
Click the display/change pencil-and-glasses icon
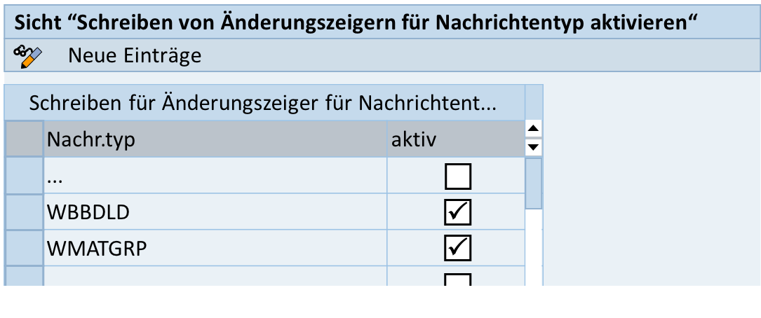click(28, 56)
